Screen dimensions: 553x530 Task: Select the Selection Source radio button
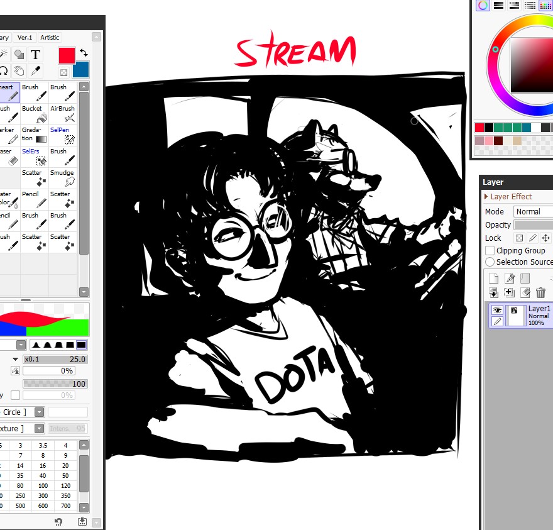[x=490, y=262]
